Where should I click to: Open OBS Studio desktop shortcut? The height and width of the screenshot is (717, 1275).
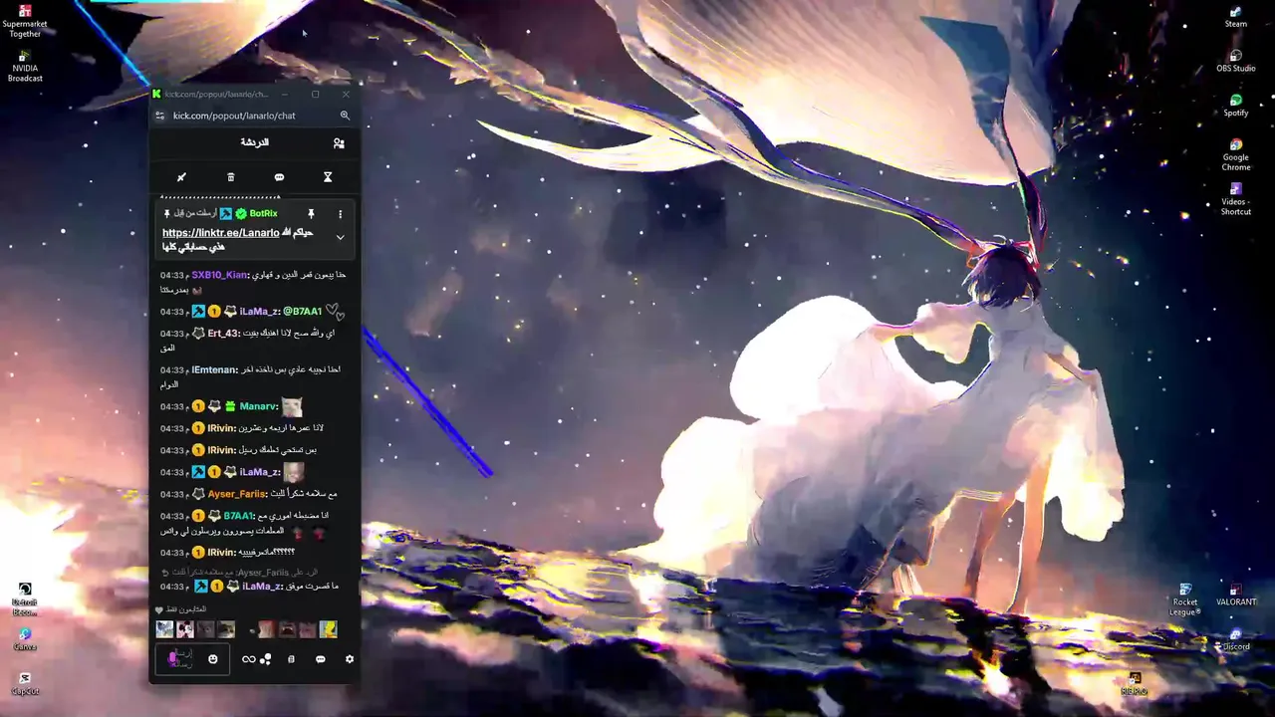[x=1236, y=61]
